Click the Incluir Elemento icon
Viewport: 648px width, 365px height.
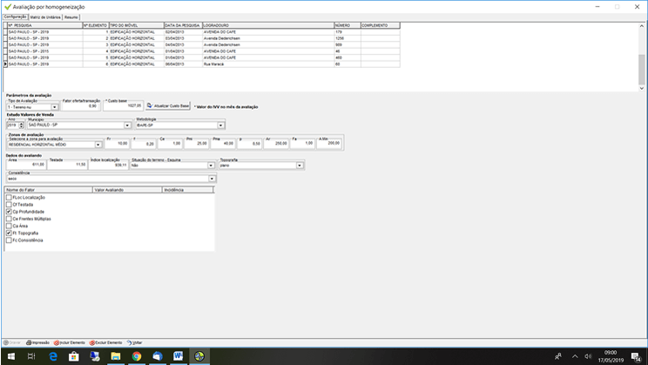(57, 342)
